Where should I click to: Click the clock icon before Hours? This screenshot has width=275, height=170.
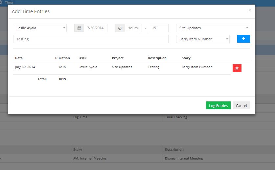click(x=120, y=28)
